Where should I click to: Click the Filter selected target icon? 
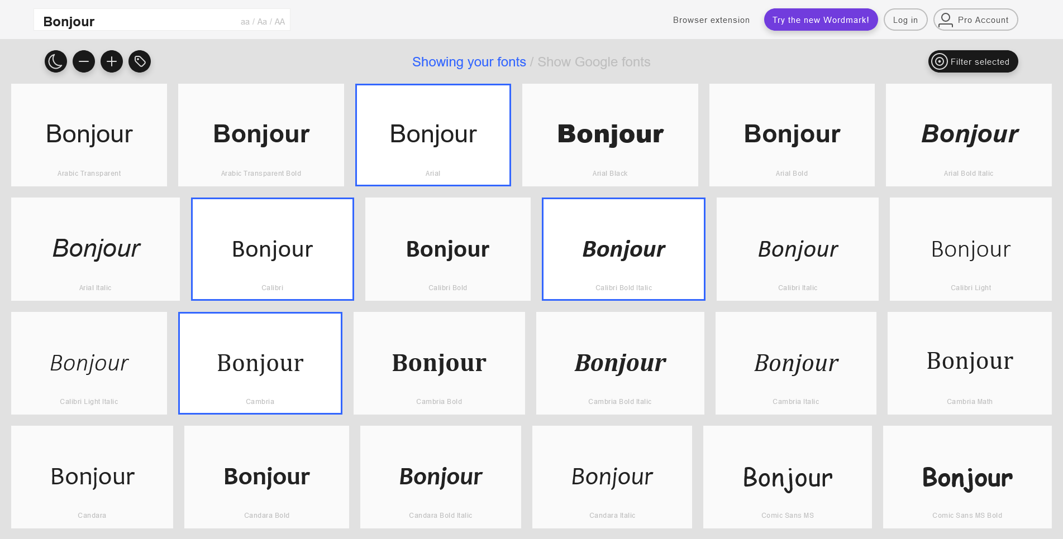pyautogui.click(x=940, y=61)
